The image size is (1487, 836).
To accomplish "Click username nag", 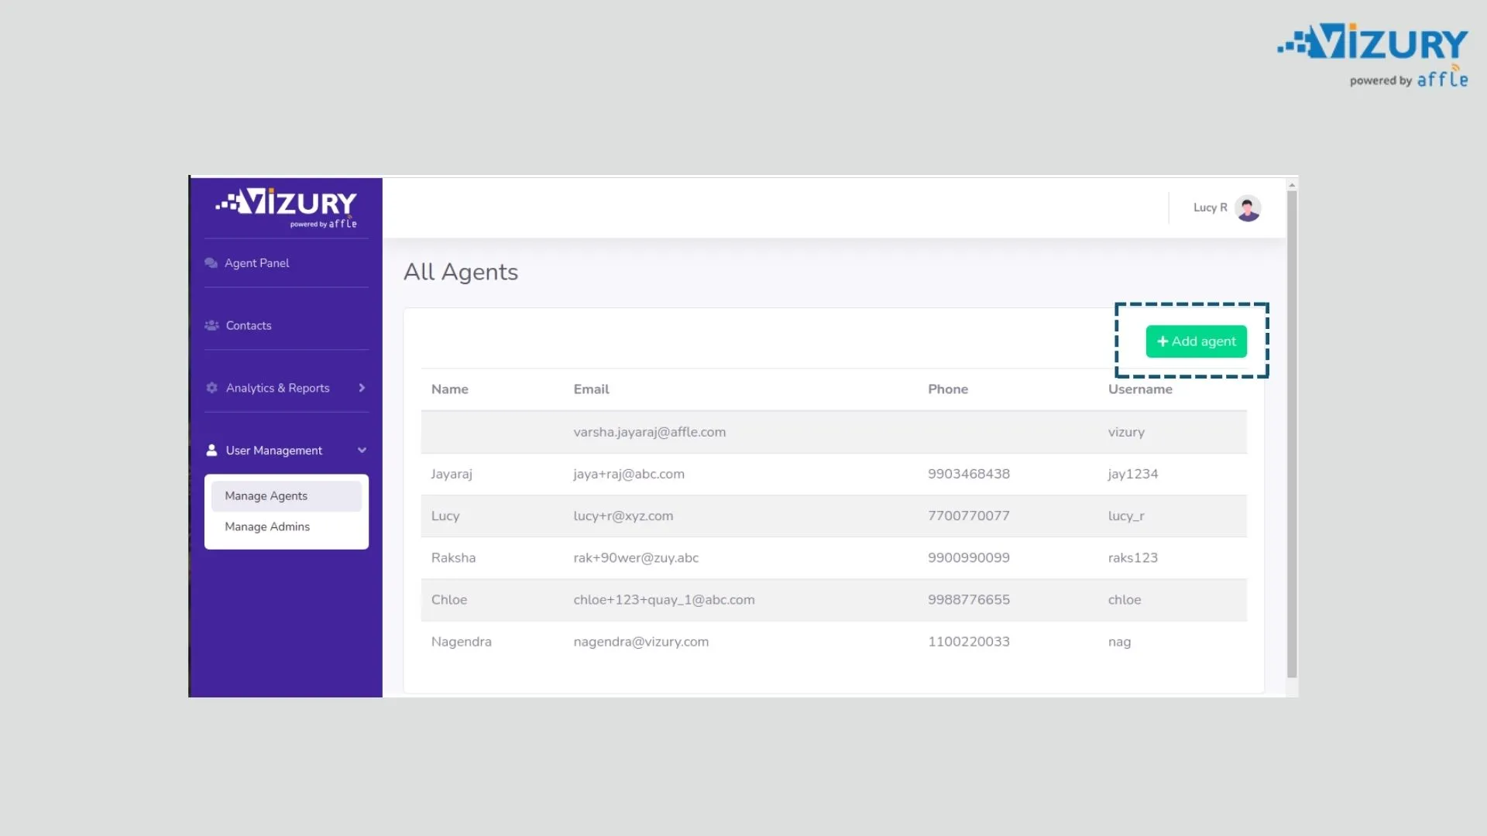I will pyautogui.click(x=1119, y=642).
